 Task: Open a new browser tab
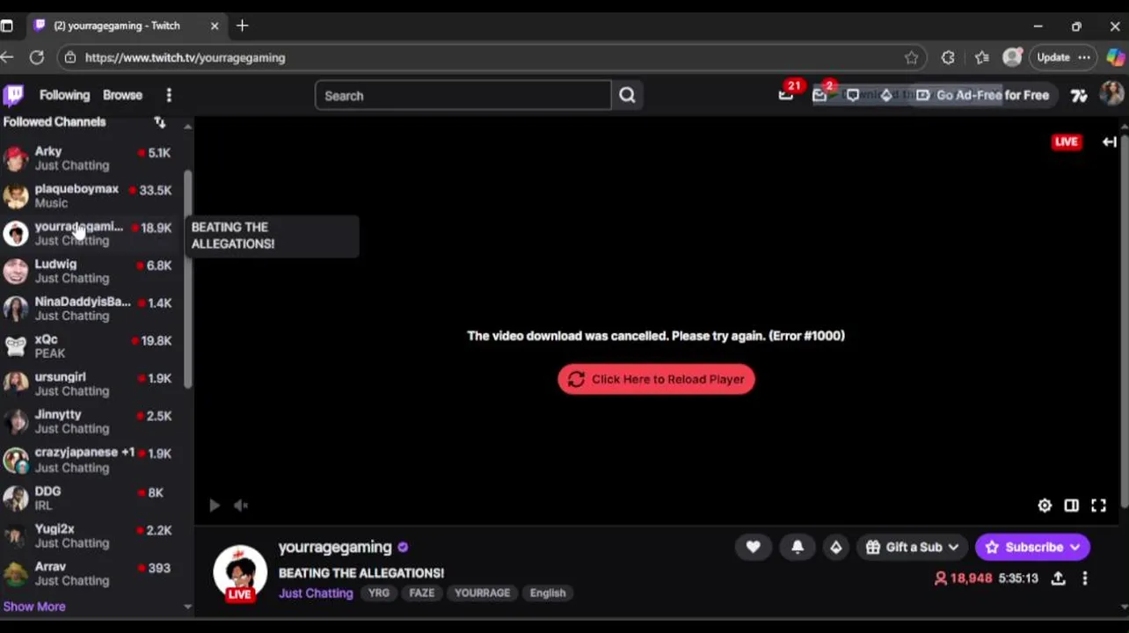243,25
